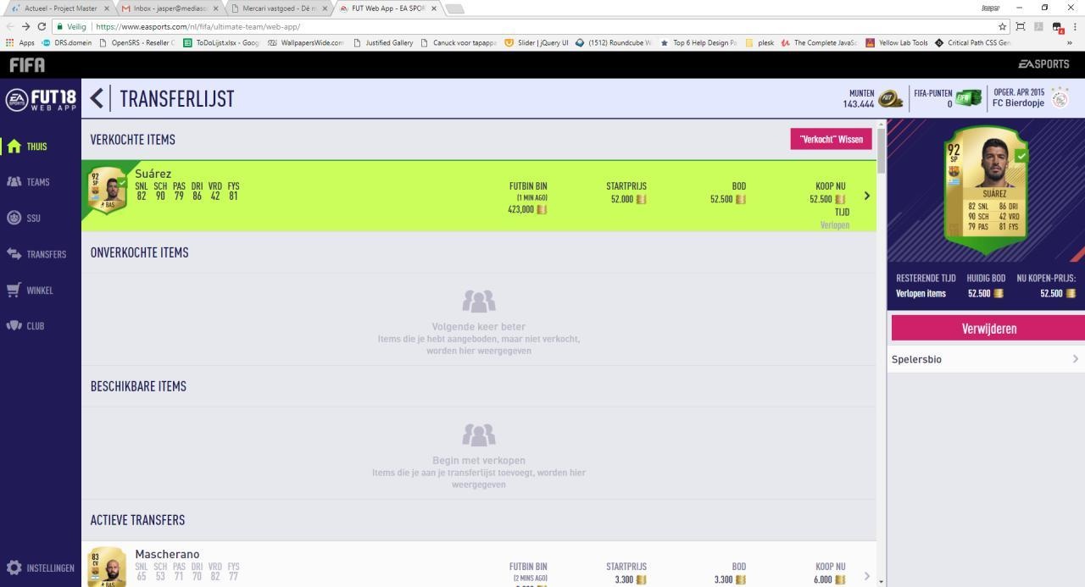Click the FIFA-punten cash icon
Image resolution: width=1085 pixels, height=587 pixels.
968,98
